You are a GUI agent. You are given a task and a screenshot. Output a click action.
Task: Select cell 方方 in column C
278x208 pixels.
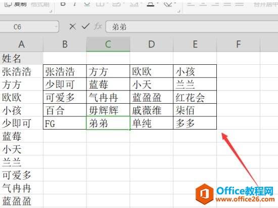tap(108, 71)
